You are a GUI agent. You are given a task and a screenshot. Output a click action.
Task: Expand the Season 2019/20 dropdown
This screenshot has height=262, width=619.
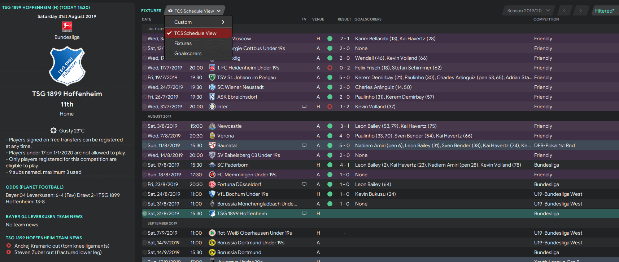[528, 11]
